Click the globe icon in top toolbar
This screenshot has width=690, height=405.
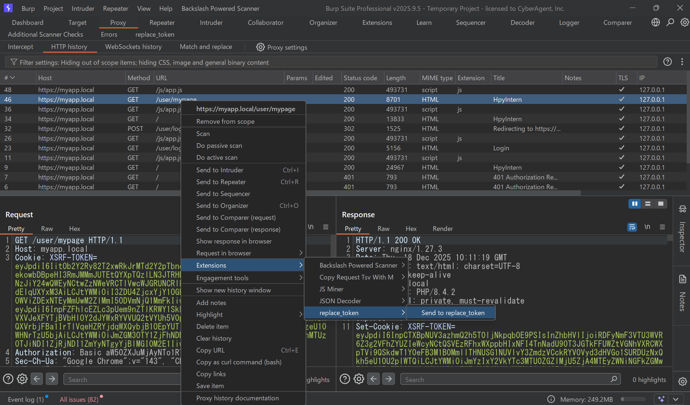point(655,22)
